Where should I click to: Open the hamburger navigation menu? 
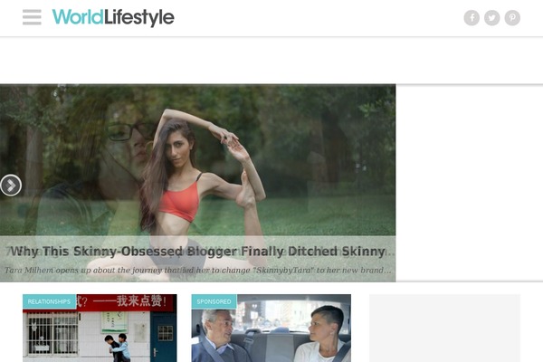32,17
